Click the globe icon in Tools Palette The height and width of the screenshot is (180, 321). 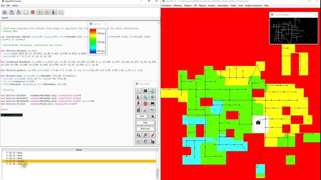click(152, 91)
